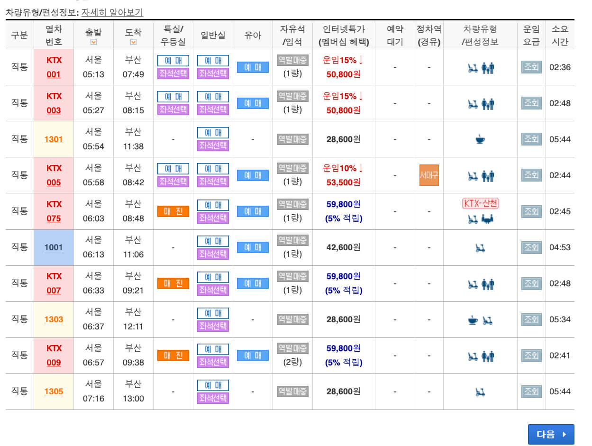
Task: Click 역발매중 label in KTX 001 row
Action: [x=292, y=60]
